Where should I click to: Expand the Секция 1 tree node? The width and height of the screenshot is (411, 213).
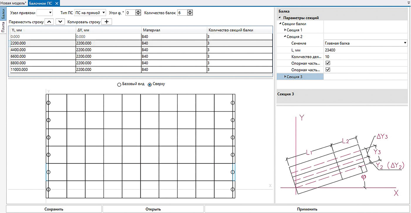(285, 30)
